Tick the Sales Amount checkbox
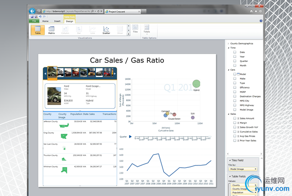The width and height of the screenshot is (292, 196). tap(235, 118)
